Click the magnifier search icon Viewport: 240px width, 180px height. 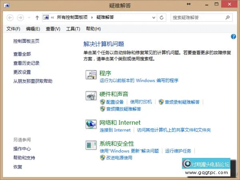click(228, 18)
